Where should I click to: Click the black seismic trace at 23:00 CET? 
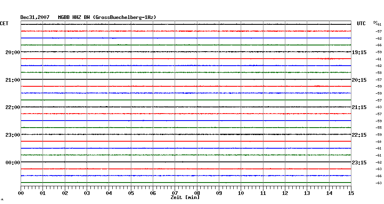[186, 135]
